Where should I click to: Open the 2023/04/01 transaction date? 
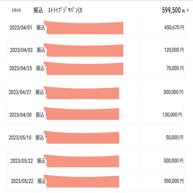[21, 28]
